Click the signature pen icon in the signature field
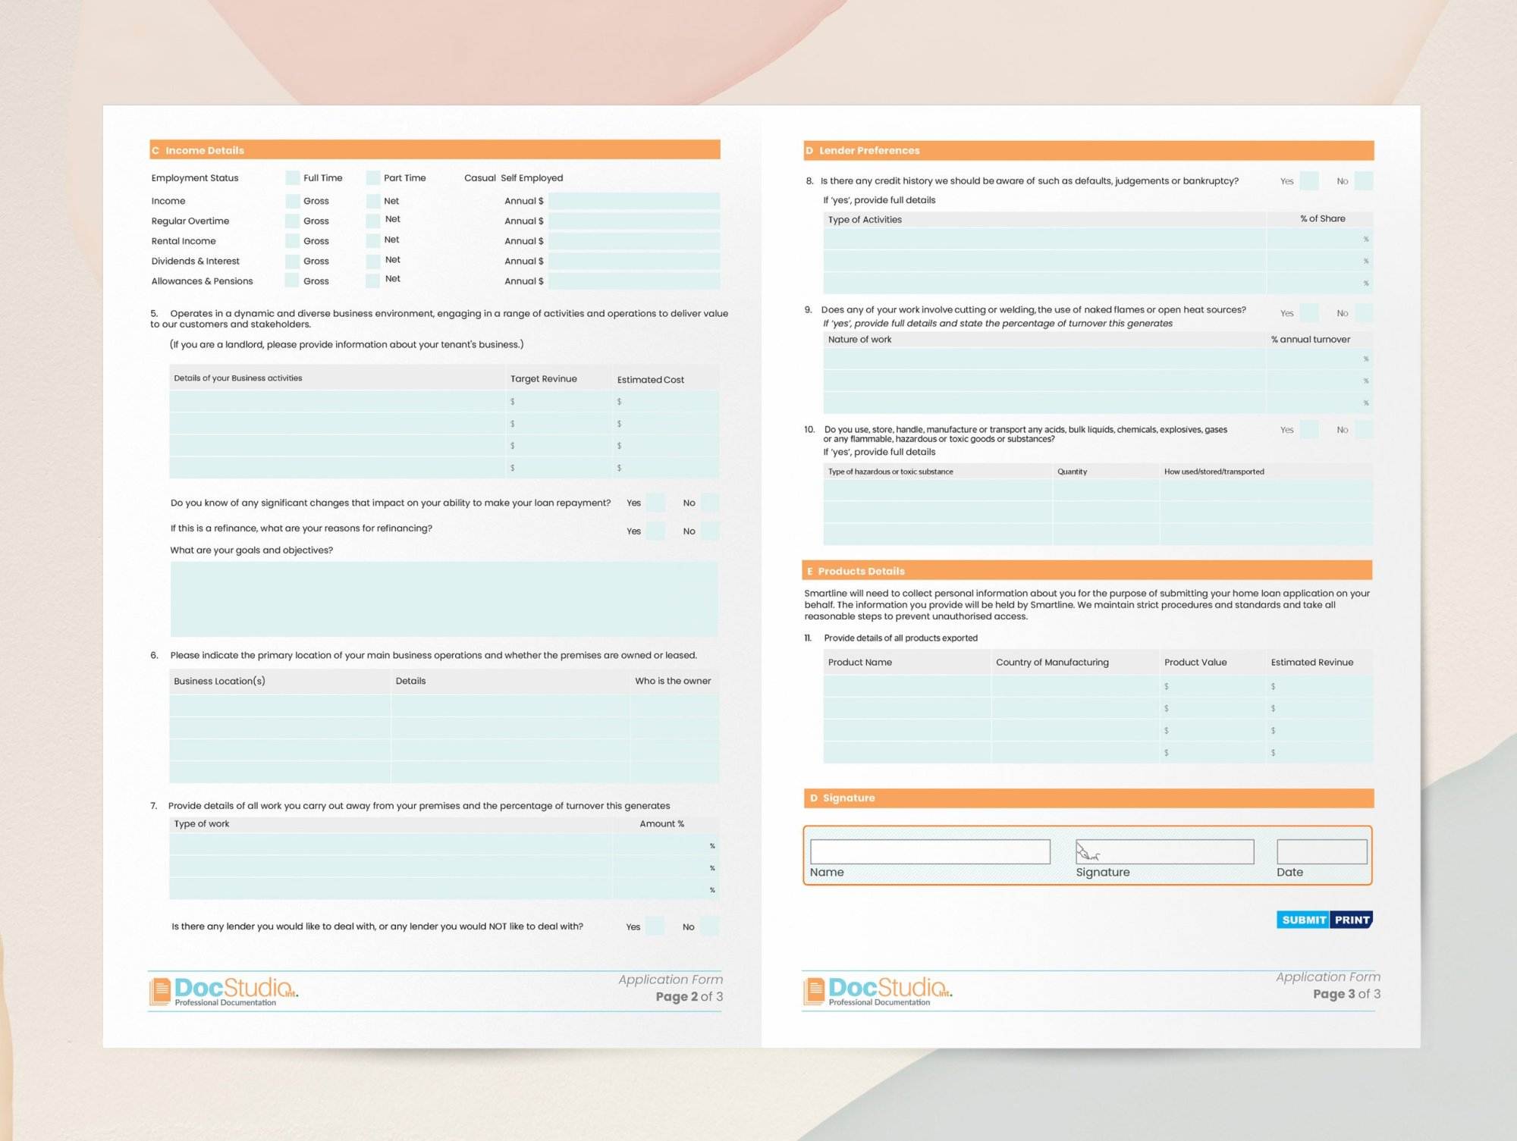The image size is (1517, 1141). [1087, 852]
